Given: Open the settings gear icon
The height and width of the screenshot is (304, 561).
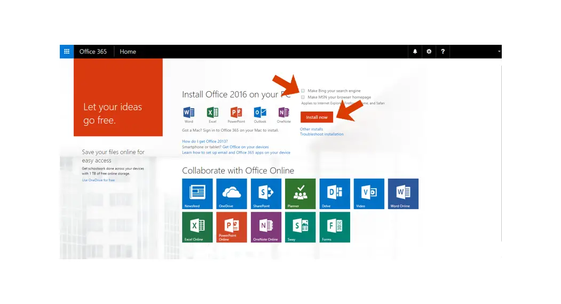Looking at the screenshot, I should tap(429, 52).
